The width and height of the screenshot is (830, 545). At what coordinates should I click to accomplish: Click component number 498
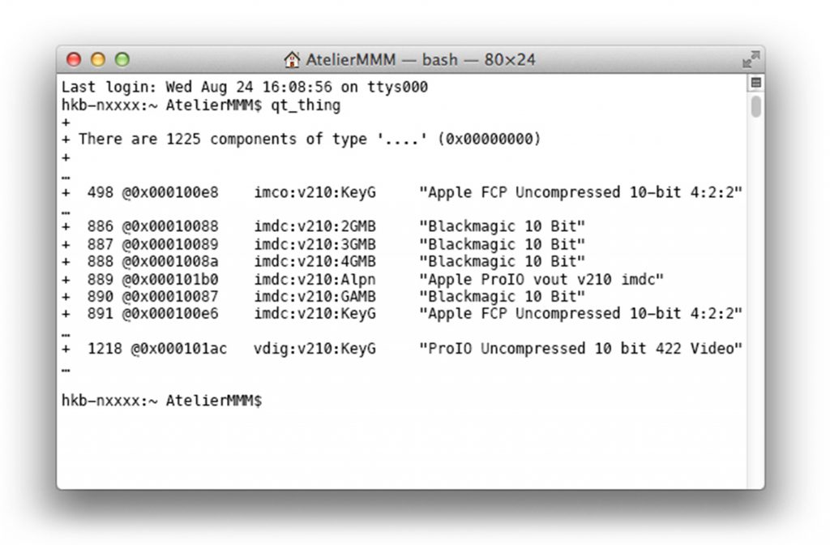(x=100, y=192)
